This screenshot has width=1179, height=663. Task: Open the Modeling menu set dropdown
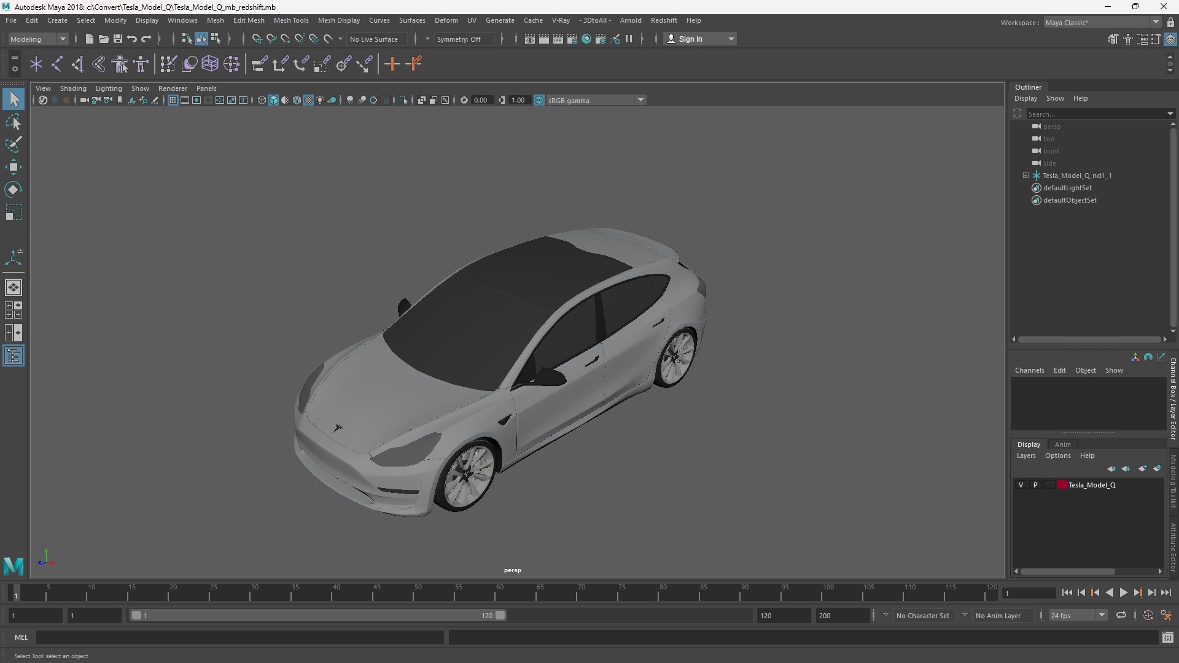[38, 39]
